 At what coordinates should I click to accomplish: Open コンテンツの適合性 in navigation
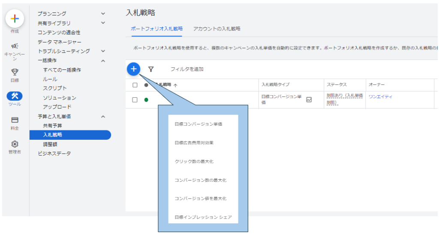click(59, 33)
